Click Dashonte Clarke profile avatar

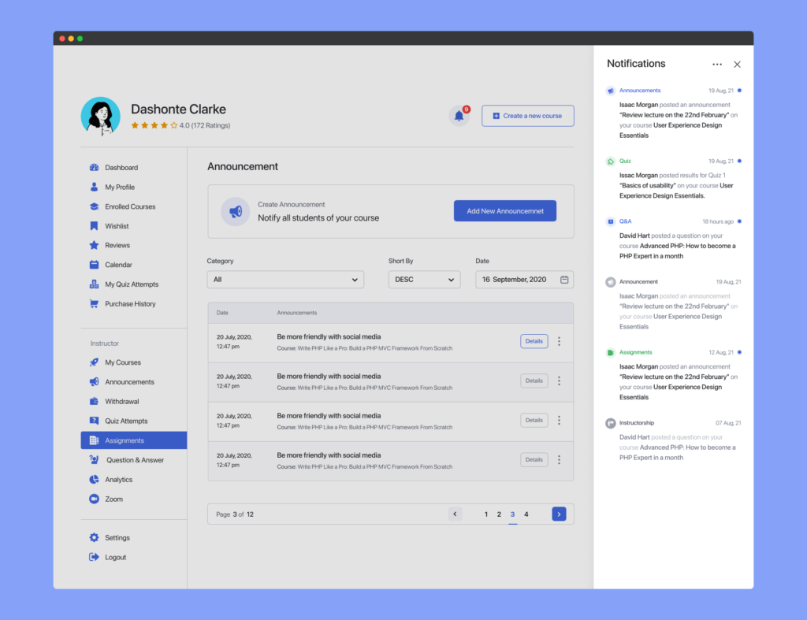click(100, 117)
